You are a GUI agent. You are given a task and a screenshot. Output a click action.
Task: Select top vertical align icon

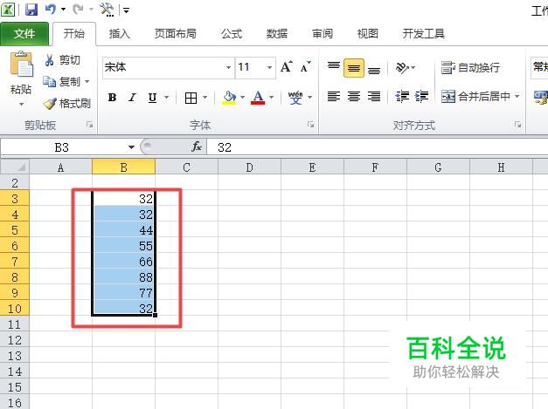334,66
